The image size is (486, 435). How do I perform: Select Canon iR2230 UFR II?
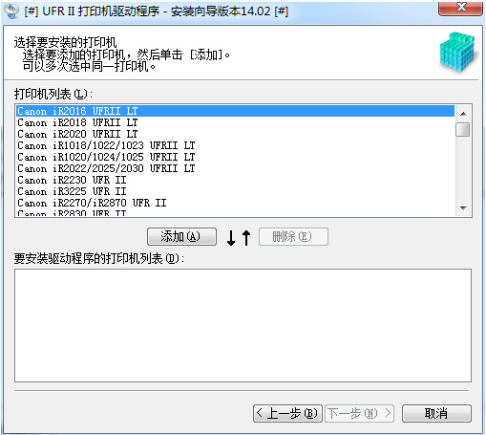click(x=235, y=180)
